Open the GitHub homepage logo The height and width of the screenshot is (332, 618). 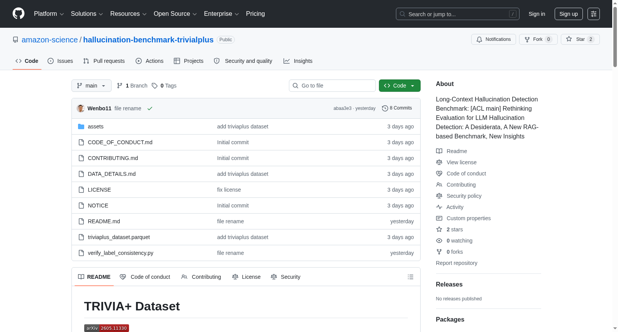pos(19,14)
